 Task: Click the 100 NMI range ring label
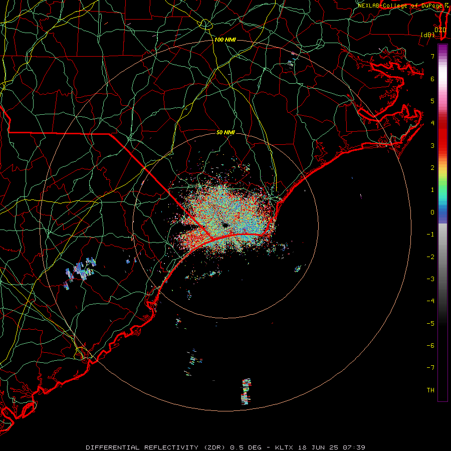[225, 40]
